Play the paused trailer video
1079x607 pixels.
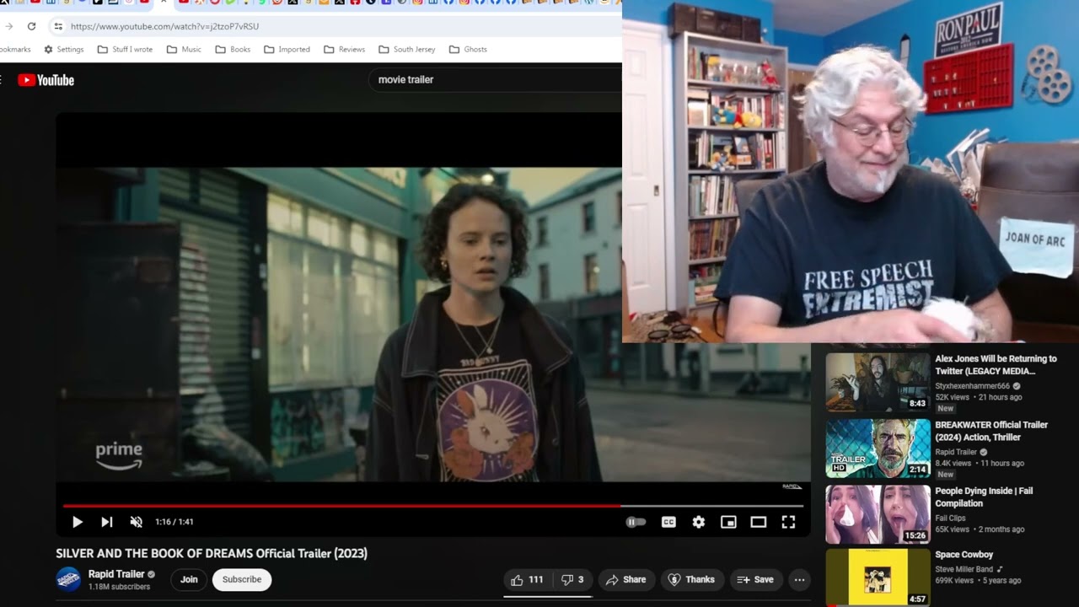pos(77,522)
